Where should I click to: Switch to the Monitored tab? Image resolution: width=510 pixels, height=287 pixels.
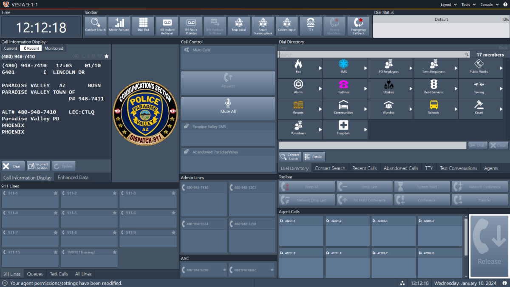click(54, 48)
